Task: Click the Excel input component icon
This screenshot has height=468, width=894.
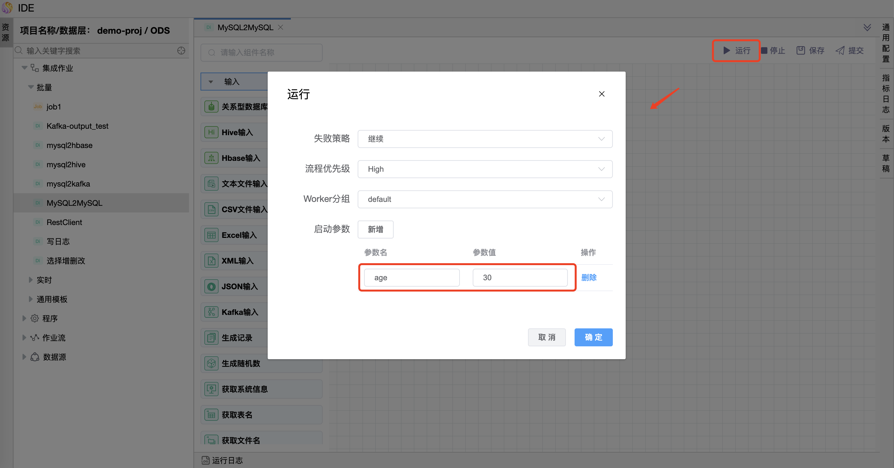Action: click(211, 235)
